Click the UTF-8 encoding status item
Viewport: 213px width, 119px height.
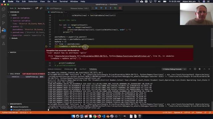click(x=187, y=112)
